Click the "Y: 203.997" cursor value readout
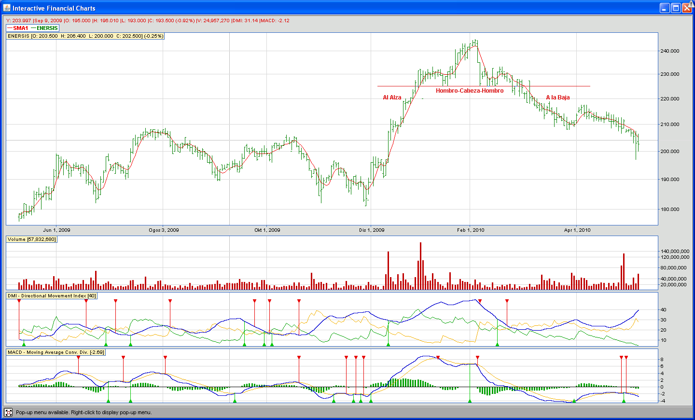The image size is (695, 420). point(19,21)
